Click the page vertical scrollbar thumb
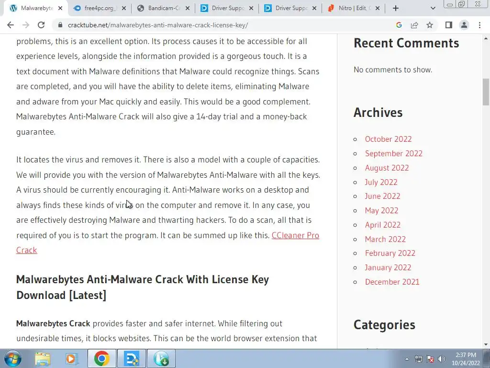The height and width of the screenshot is (368, 490). click(x=486, y=92)
